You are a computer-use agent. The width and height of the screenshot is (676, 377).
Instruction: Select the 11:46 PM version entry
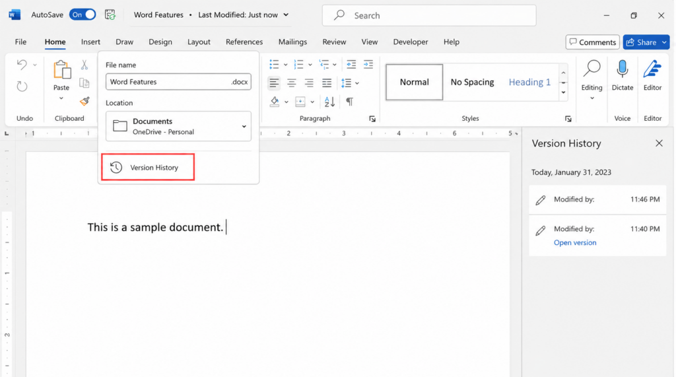(x=597, y=199)
